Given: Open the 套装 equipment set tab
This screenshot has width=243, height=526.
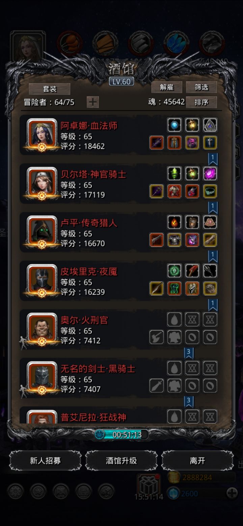Looking at the screenshot, I should click(x=50, y=89).
